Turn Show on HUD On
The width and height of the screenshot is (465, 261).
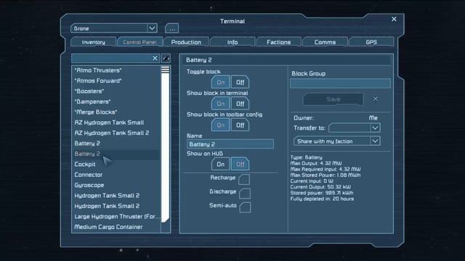pos(220,164)
